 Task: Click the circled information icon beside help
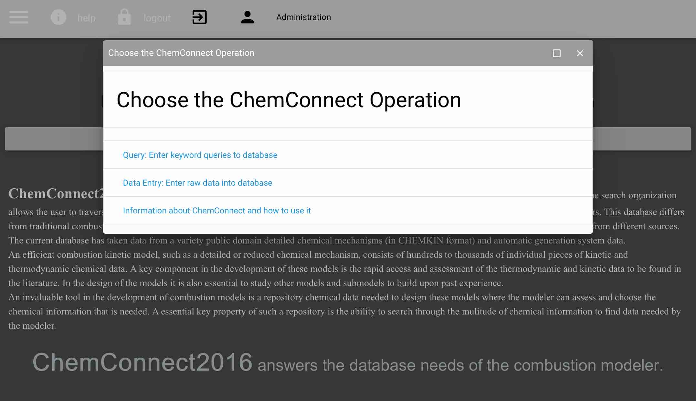tap(58, 17)
